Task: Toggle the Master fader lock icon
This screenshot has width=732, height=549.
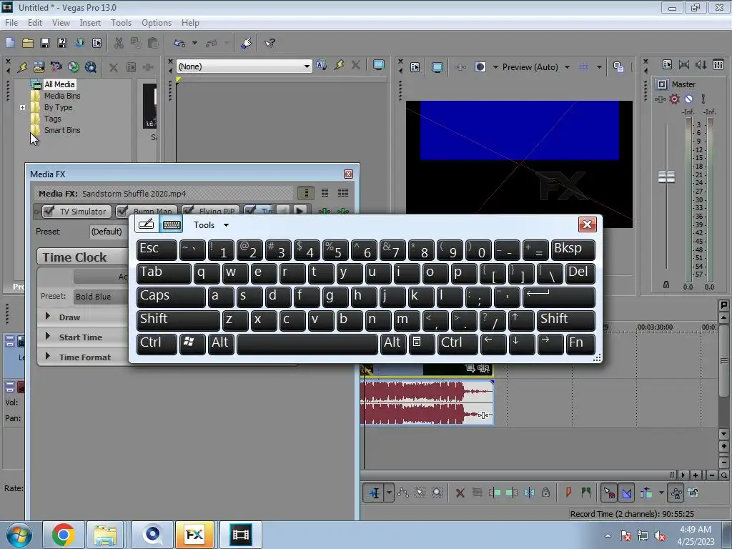Action: 666,285
